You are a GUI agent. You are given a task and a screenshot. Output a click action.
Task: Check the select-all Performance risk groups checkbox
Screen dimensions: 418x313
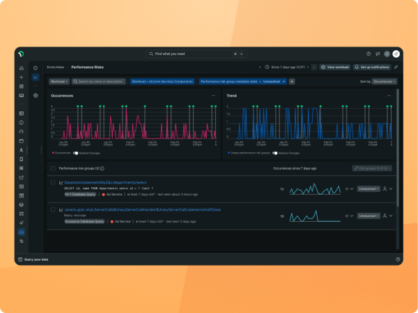click(x=54, y=168)
